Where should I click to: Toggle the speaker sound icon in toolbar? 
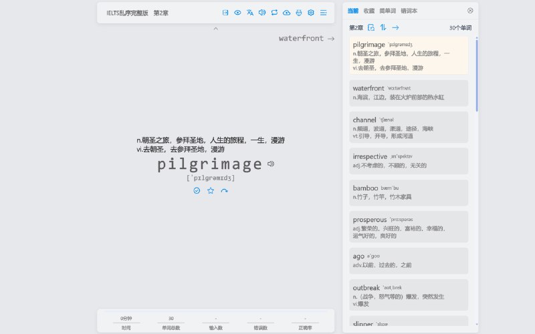(x=262, y=13)
